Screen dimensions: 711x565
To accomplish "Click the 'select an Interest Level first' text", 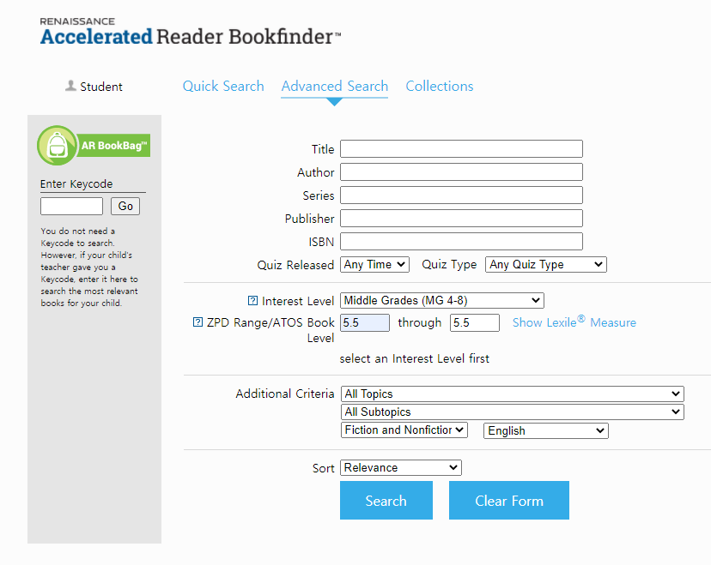I will coord(415,358).
